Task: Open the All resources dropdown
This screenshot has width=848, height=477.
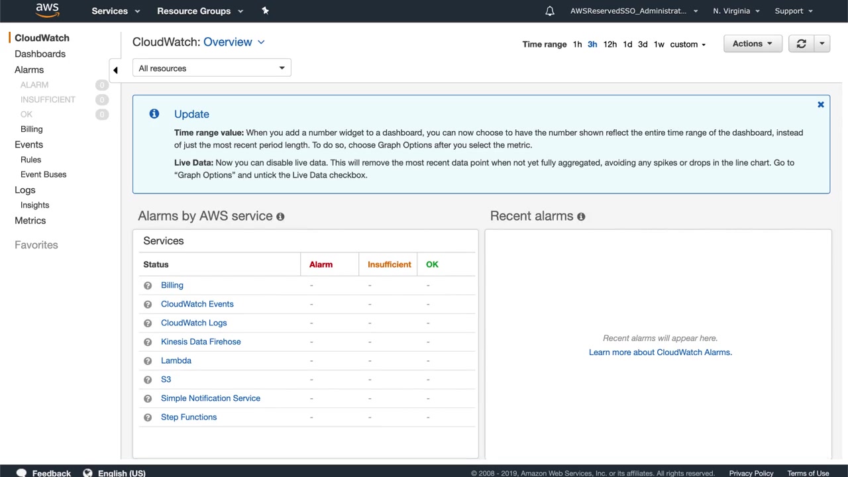Action: click(211, 68)
